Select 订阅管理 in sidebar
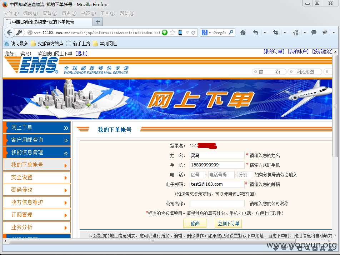Viewport: 340px width, 255px height. pyautogui.click(x=37, y=215)
